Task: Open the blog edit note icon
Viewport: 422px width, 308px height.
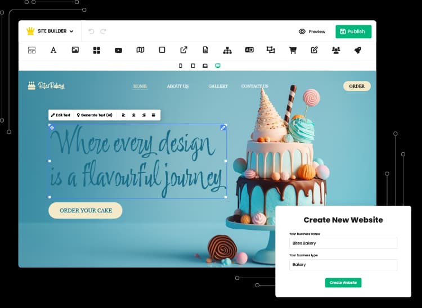Action: click(x=315, y=49)
